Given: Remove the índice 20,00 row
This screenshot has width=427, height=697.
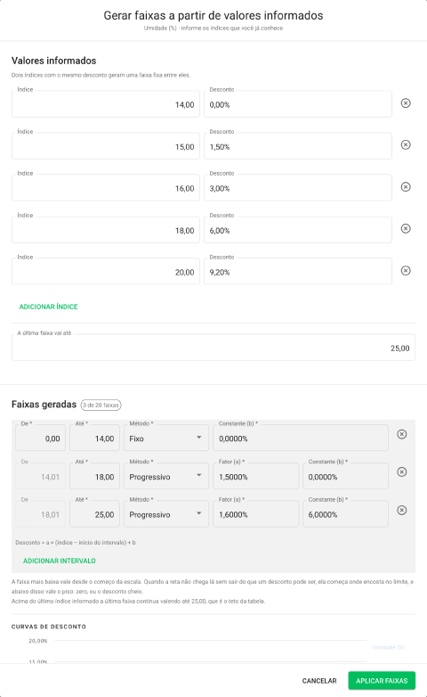Looking at the screenshot, I should 406,271.
